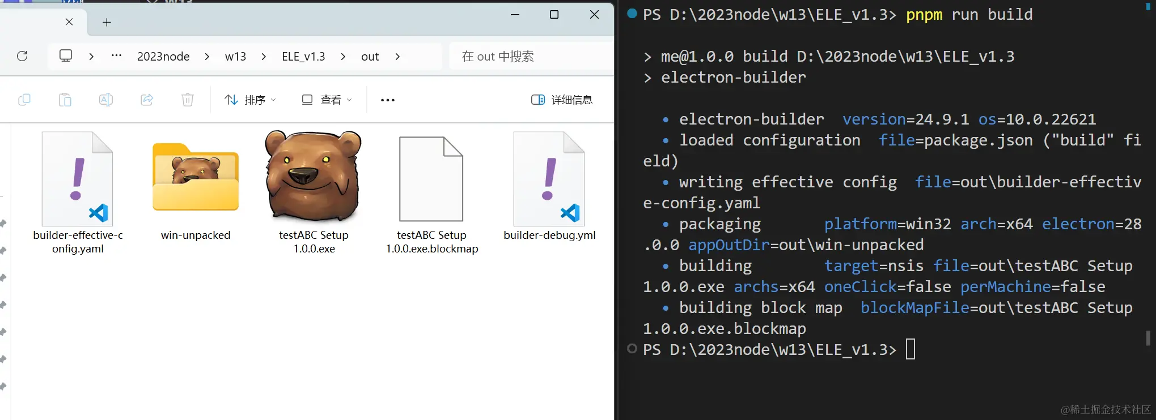
Task: Open the 排序 sort dropdown
Action: (249, 100)
